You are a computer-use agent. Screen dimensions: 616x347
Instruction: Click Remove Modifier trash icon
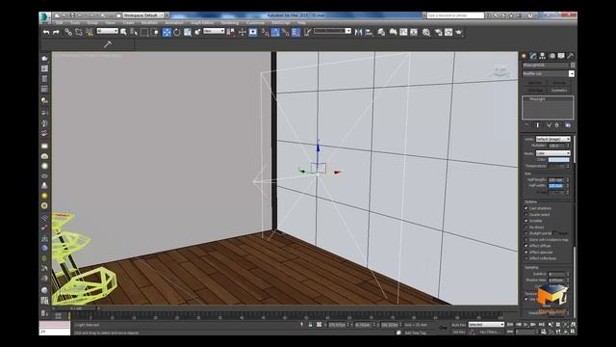(556, 125)
